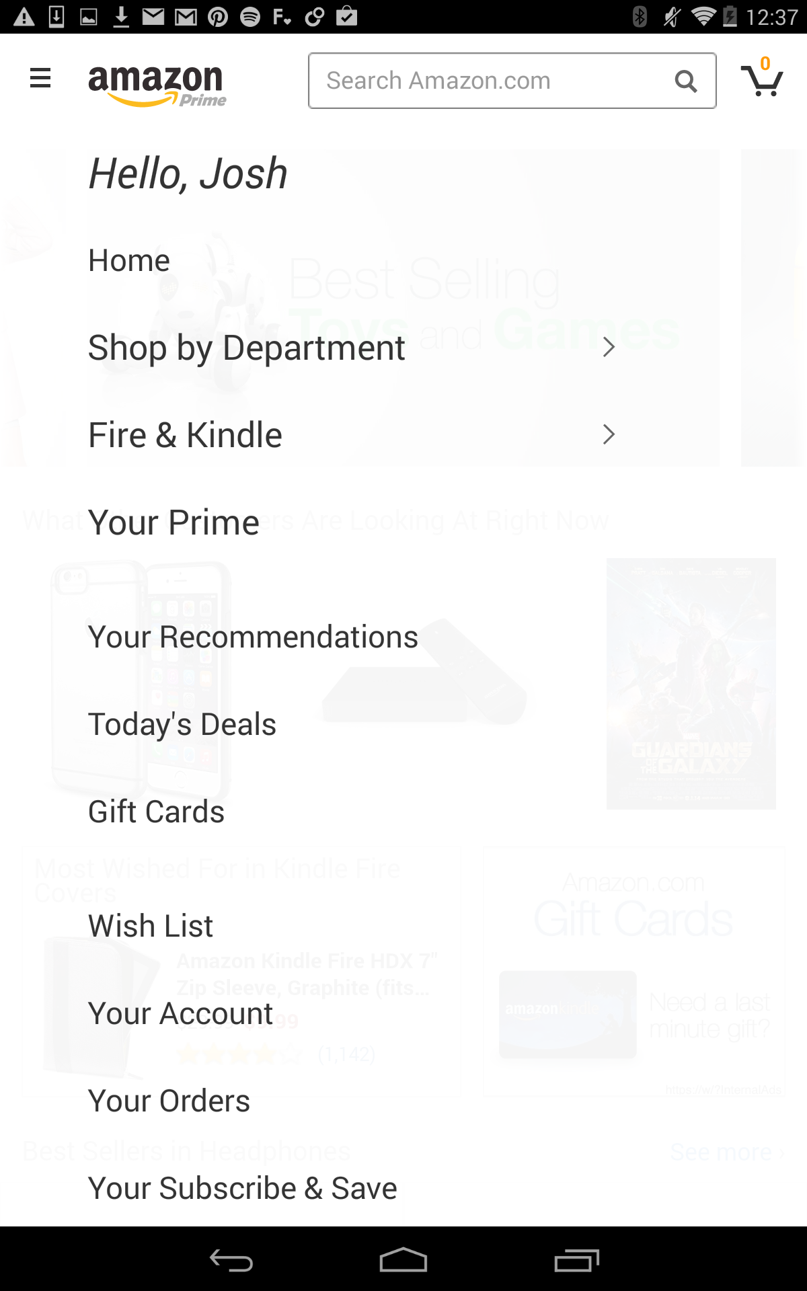Go to Your Recommendations
Screen dimensions: 807x1291
tap(253, 637)
